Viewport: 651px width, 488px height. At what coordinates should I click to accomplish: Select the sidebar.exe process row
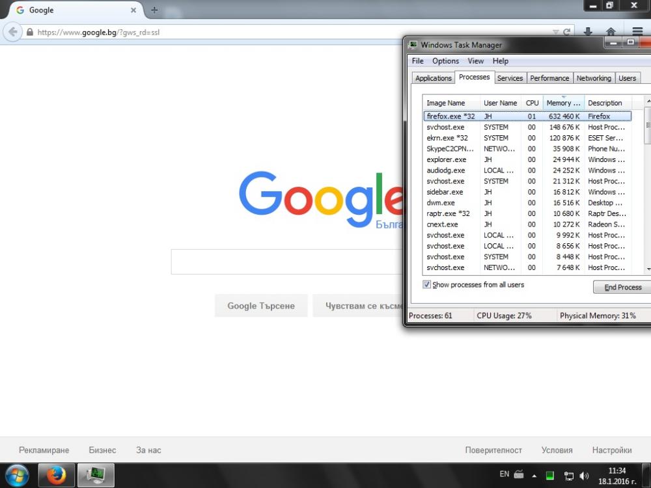point(527,192)
